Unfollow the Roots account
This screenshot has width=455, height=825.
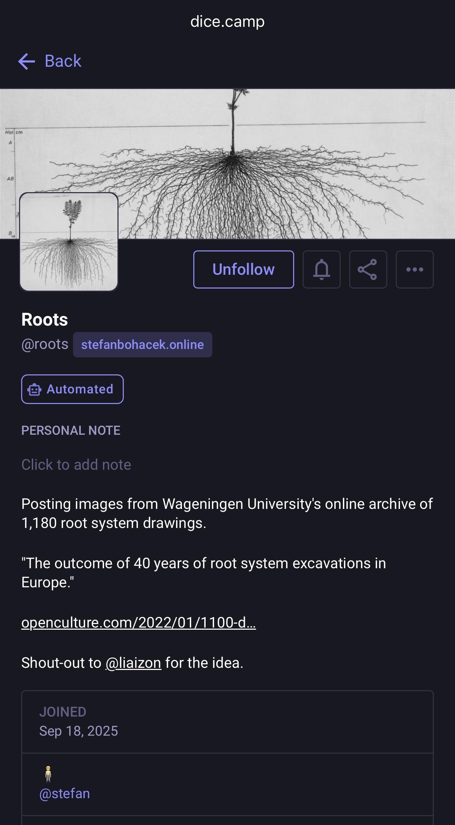(243, 269)
